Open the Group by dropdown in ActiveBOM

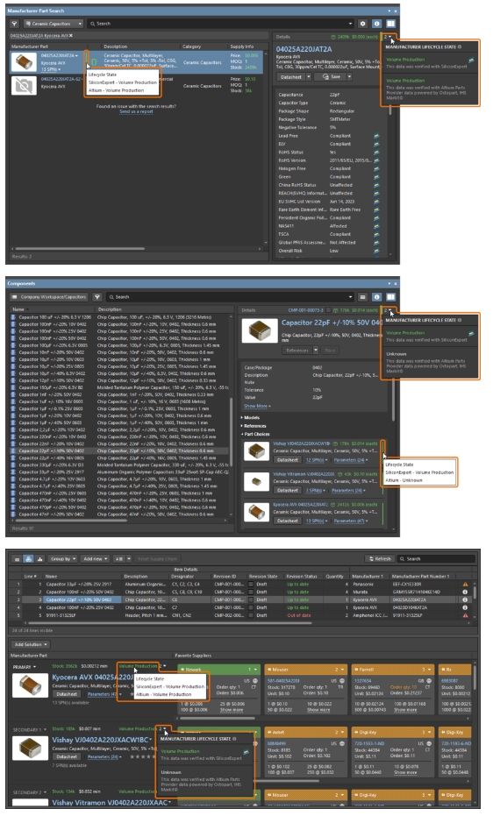[x=63, y=558]
